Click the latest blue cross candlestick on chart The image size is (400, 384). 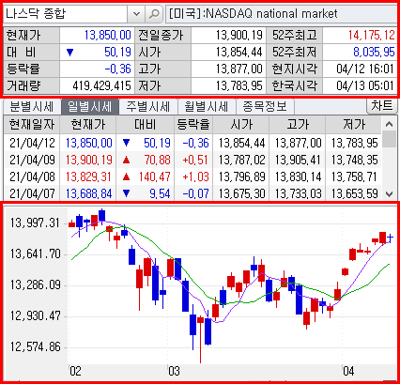point(390,238)
